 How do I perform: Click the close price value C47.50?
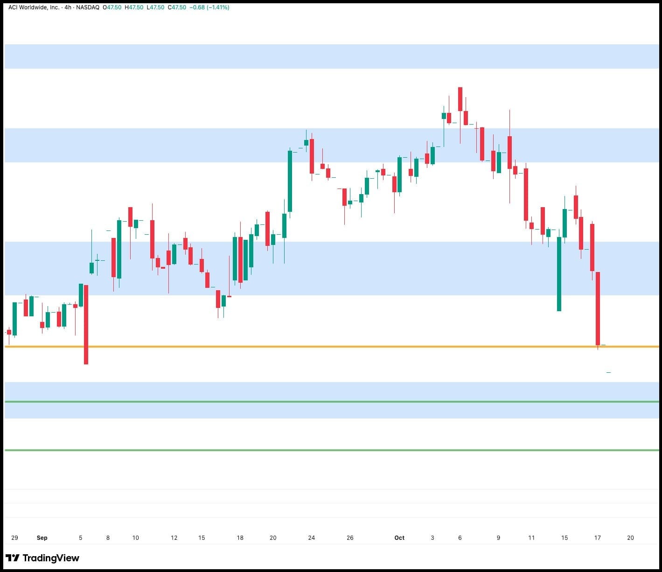pos(177,7)
